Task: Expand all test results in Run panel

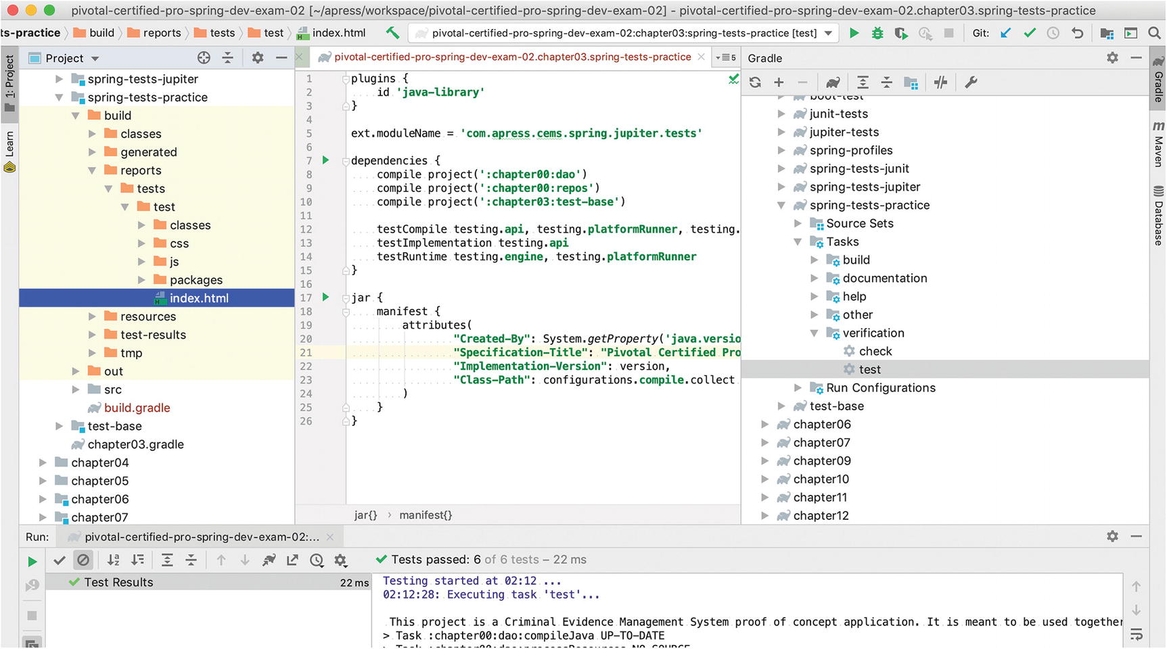Action: [x=167, y=560]
